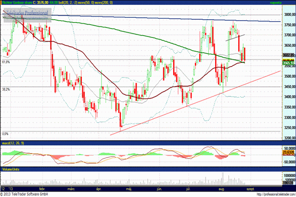Click the máj. month on time axis
The height and width of the screenshot is (197, 296).
(129, 189)
